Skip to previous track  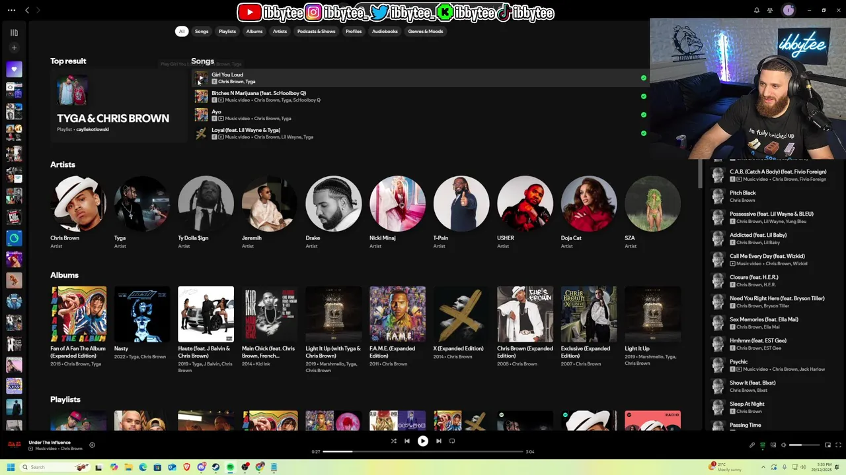[x=407, y=441]
